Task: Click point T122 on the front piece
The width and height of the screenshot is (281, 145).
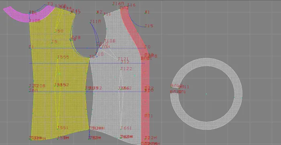Action: pyautogui.click(x=126, y=69)
